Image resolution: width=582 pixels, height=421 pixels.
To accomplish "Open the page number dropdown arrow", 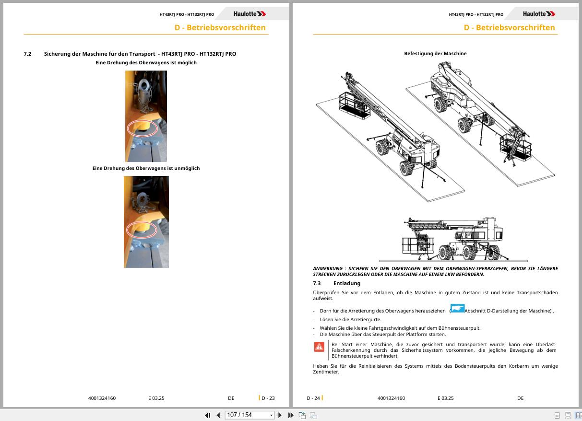I will pos(271,415).
